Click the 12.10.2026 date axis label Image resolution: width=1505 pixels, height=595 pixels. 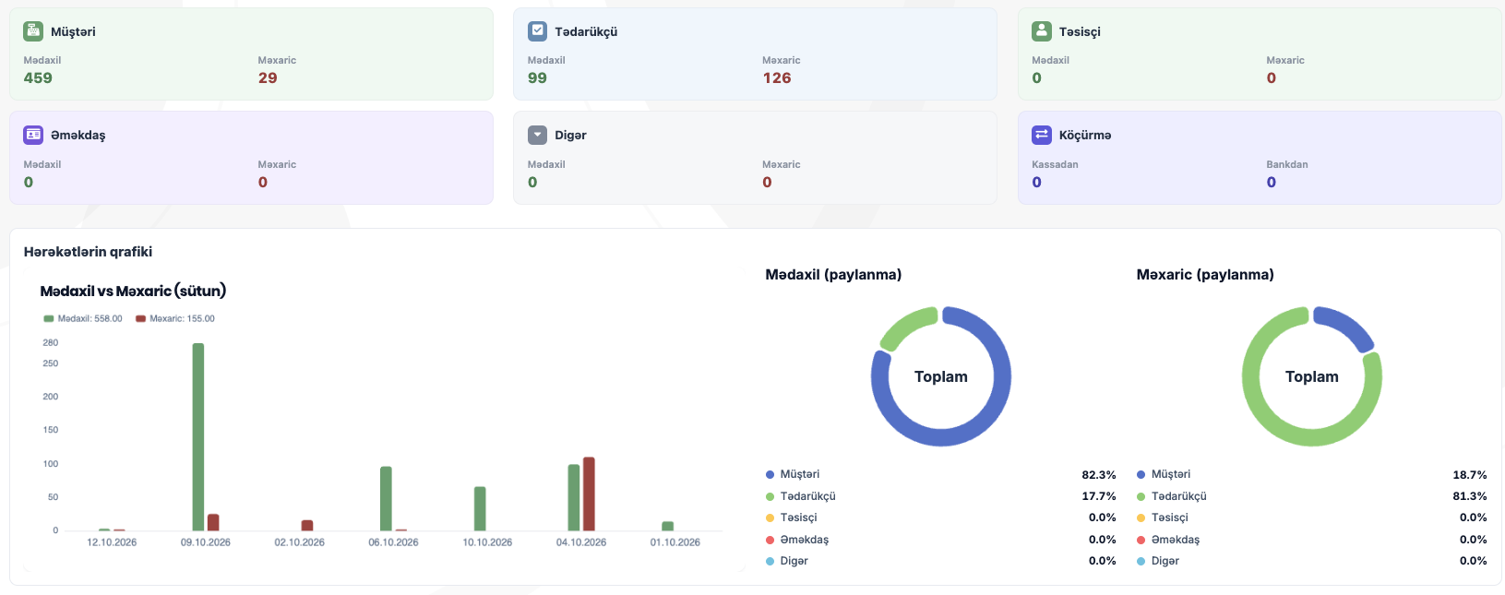pyautogui.click(x=112, y=542)
